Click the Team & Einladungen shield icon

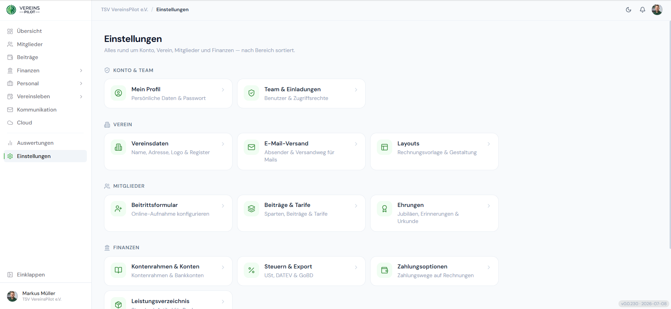coord(251,93)
